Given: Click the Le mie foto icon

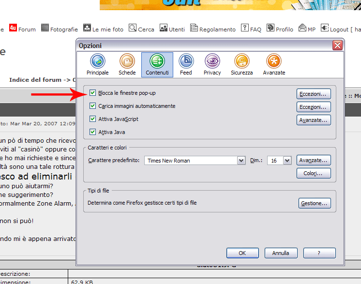Looking at the screenshot, I should pyautogui.click(x=87, y=28).
